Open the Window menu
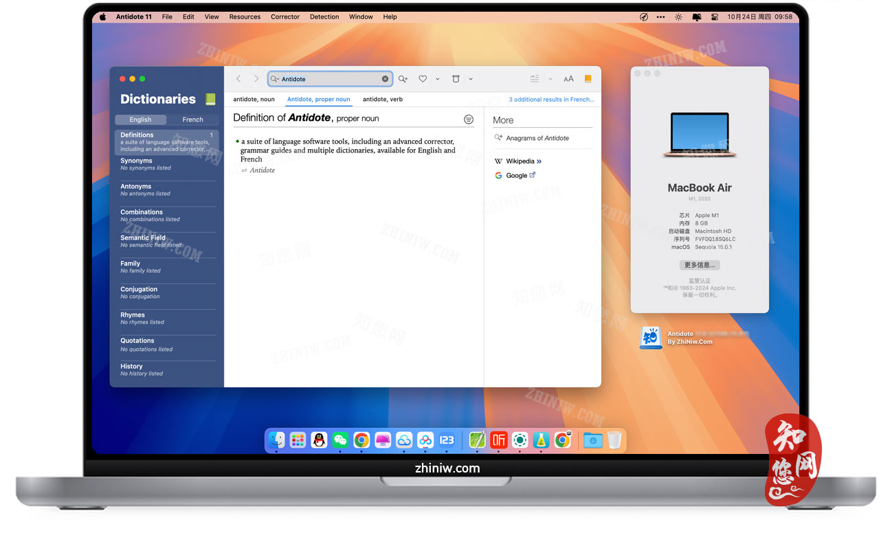The height and width of the screenshot is (535, 892). [x=361, y=16]
